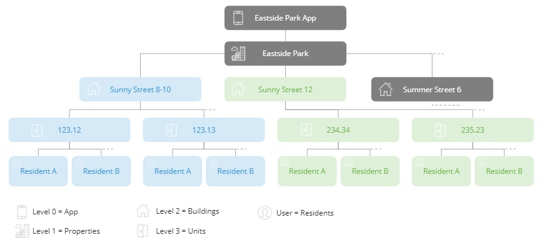Screen dimensions: 549x243
Task: Click Resident B text under unit 123.12
Action: 101,171
